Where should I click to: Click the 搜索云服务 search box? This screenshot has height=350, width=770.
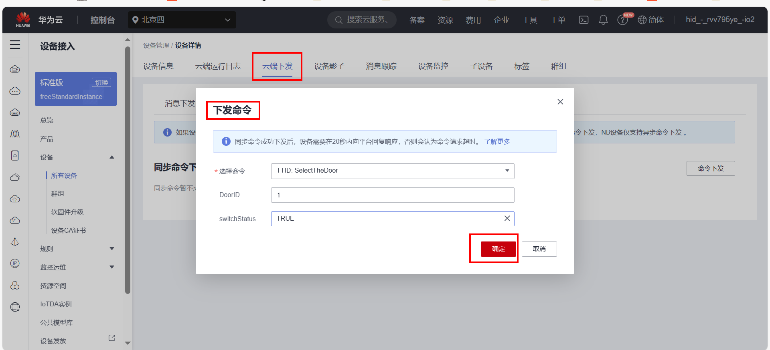362,20
